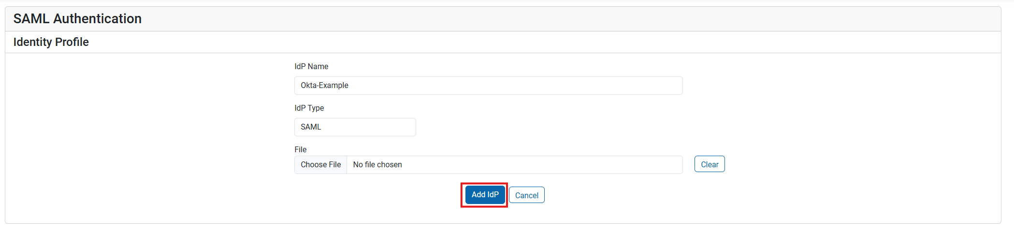1014x233 pixels.
Task: Click the 'IdP Type' field label
Action: coord(309,108)
